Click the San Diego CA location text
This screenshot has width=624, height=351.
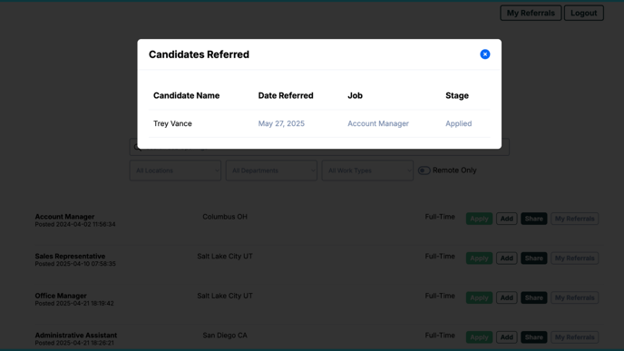(x=225, y=335)
